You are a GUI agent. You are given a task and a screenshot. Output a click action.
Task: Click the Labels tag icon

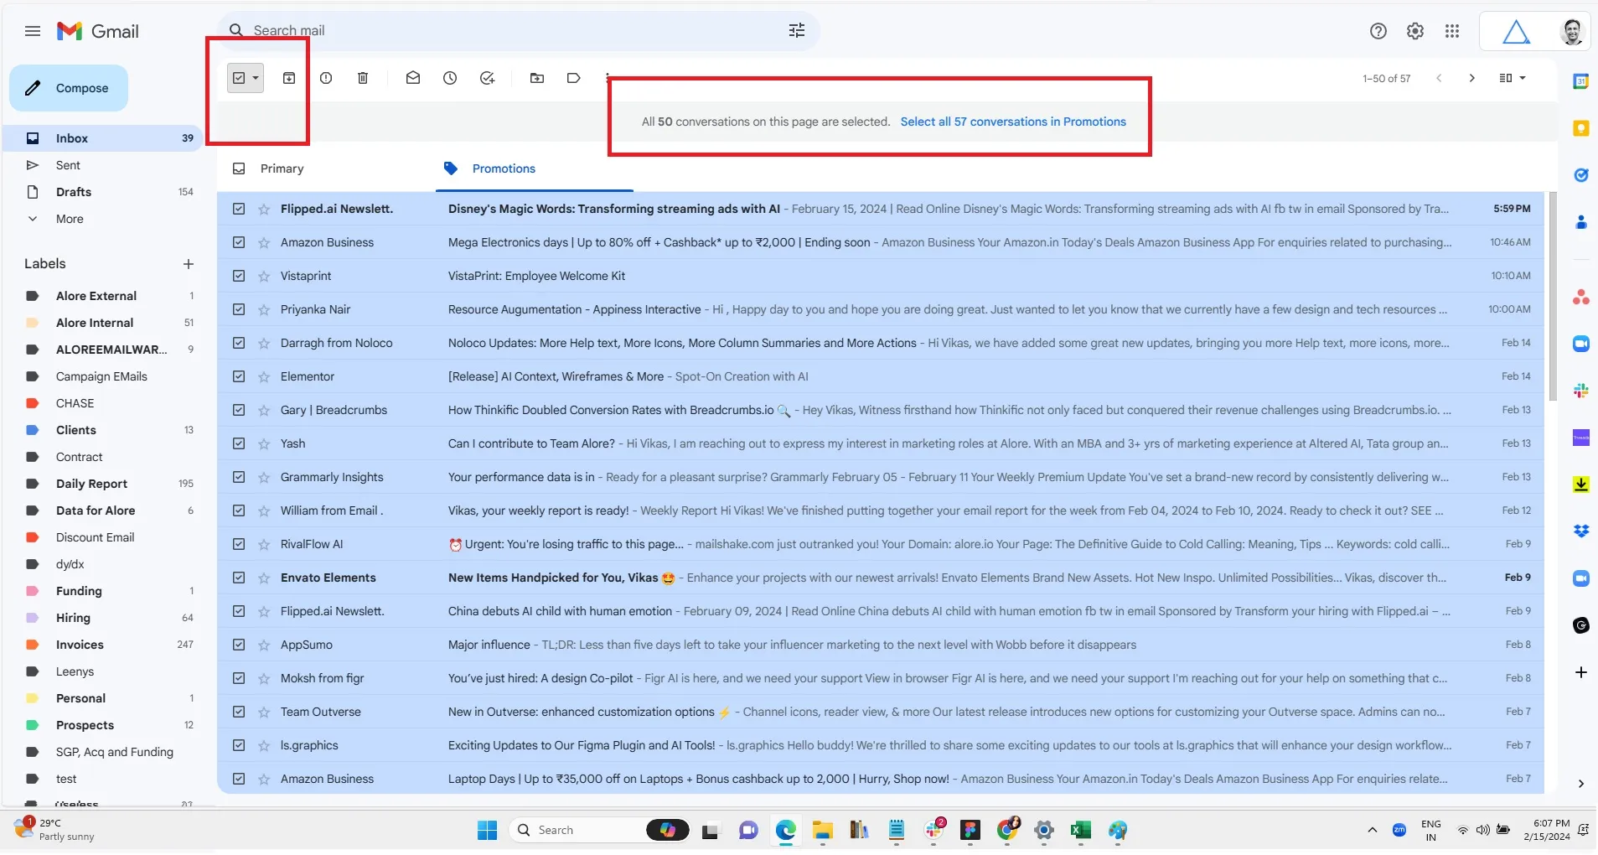574,78
